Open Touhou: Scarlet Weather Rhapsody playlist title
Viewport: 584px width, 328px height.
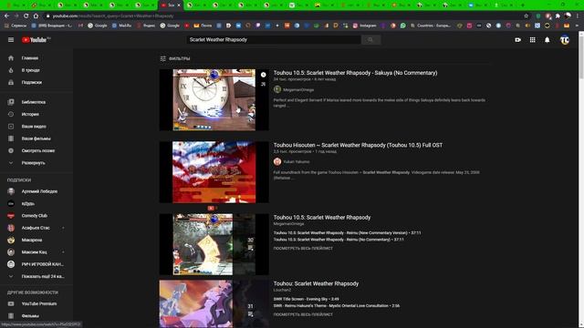(316, 283)
